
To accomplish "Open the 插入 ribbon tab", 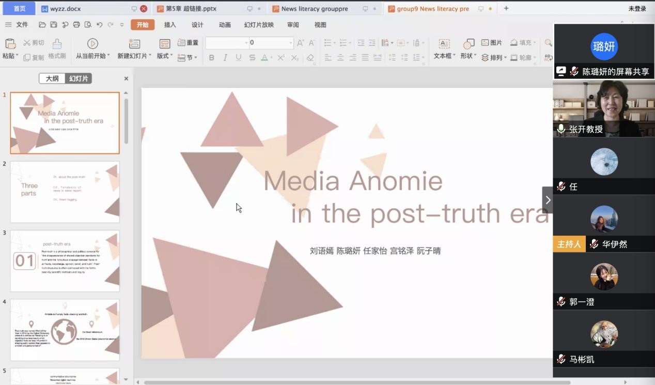I will click(x=170, y=25).
